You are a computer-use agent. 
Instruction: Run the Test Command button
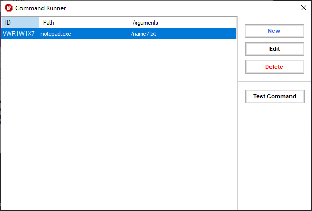(275, 96)
